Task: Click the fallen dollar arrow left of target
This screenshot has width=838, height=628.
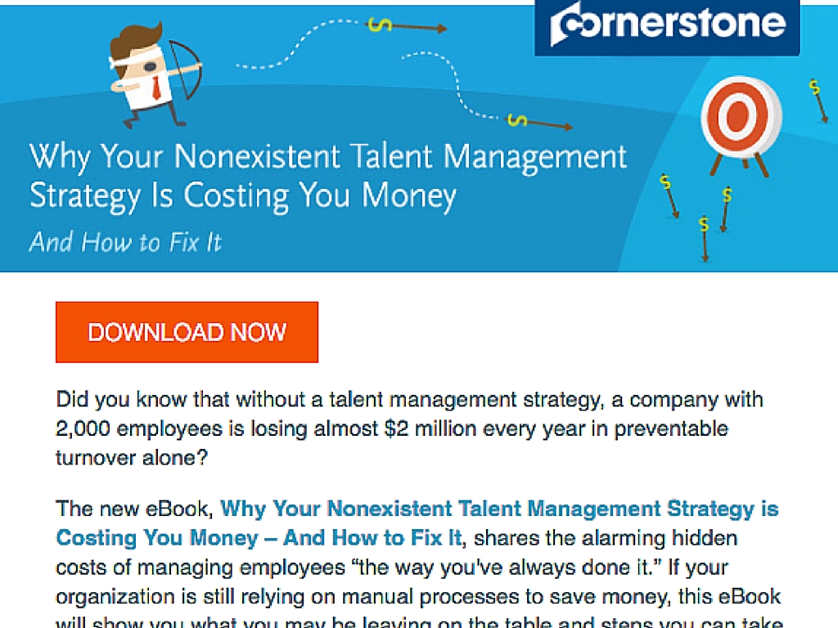Action: tap(669, 196)
